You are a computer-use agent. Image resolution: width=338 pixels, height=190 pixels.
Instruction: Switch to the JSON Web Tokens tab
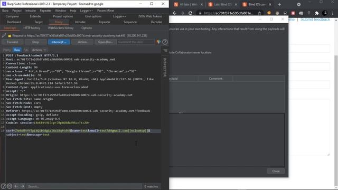[x=150, y=16]
